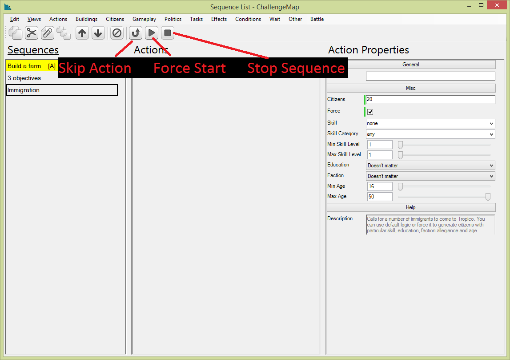Click the Copy toolbar icon
This screenshot has width=510, height=360.
tap(15, 33)
